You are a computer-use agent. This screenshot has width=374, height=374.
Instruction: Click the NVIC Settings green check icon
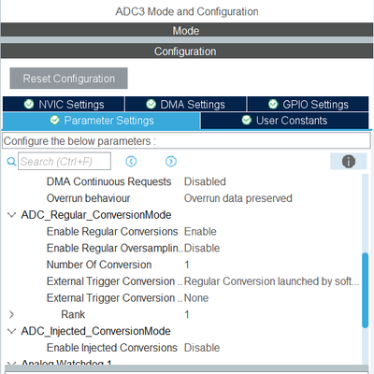coord(29,104)
